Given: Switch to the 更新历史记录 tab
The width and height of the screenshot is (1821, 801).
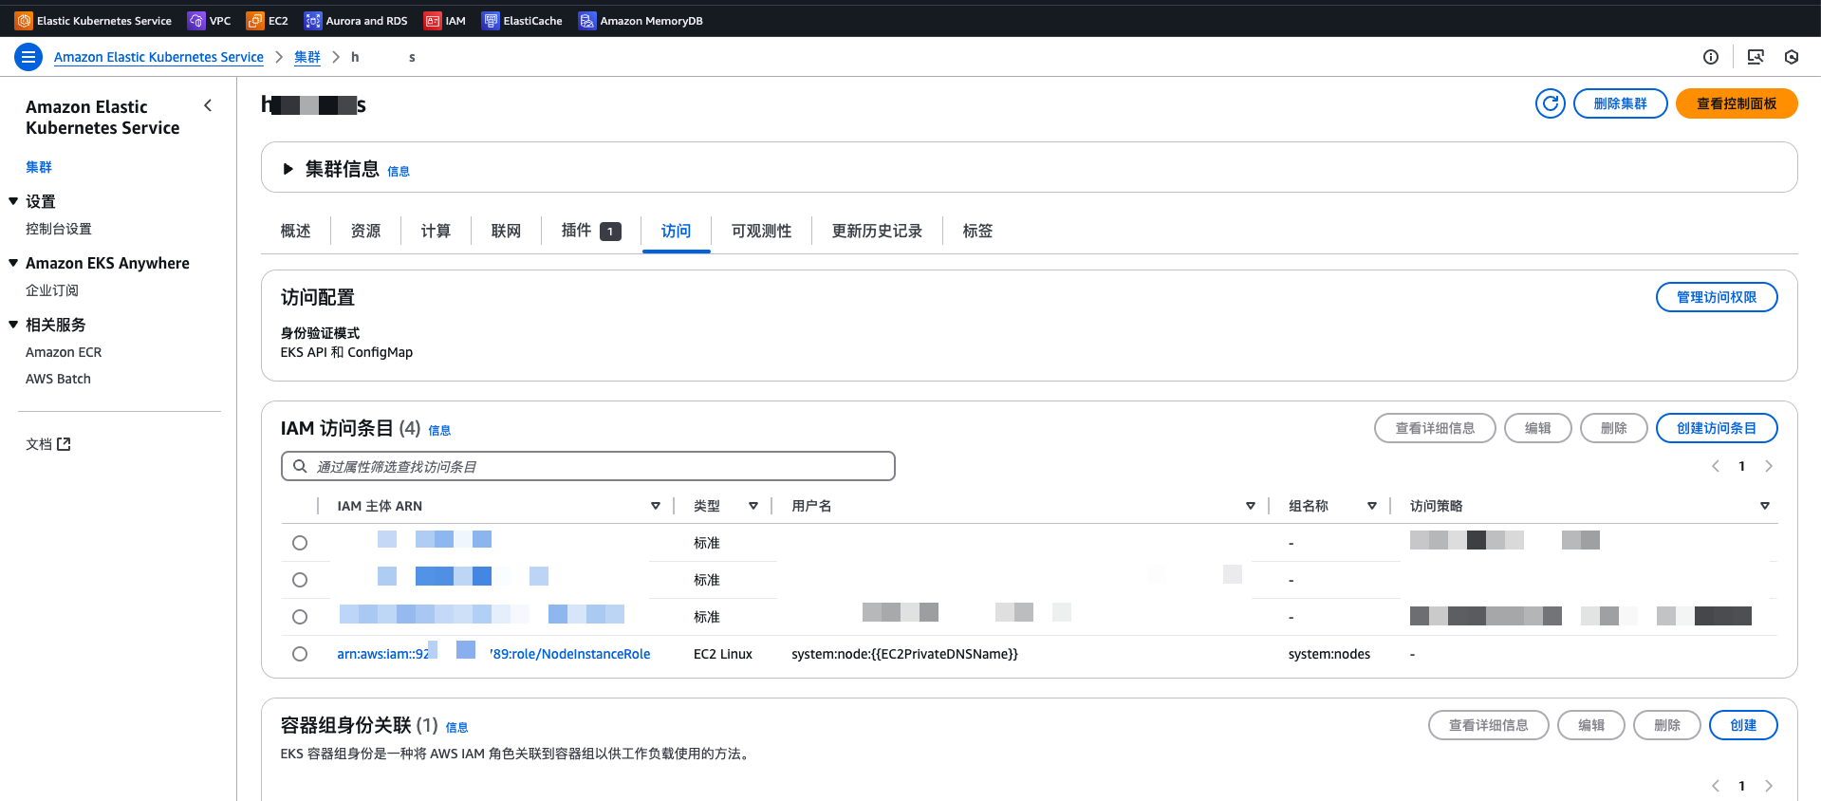Looking at the screenshot, I should [877, 231].
